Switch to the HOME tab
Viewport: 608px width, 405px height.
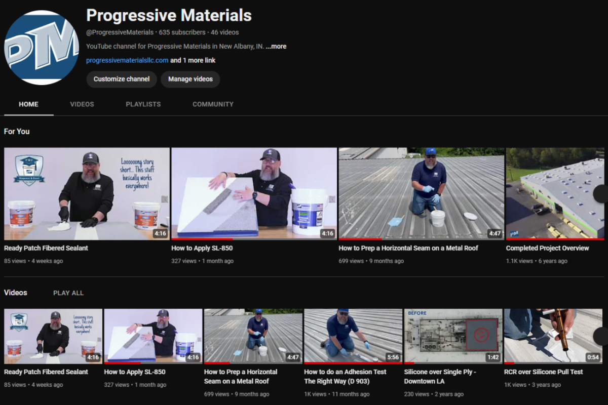pyautogui.click(x=29, y=104)
